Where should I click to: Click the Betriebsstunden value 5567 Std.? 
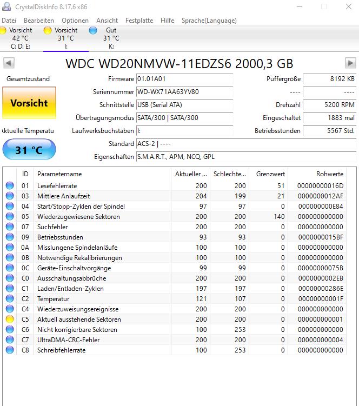[329, 130]
